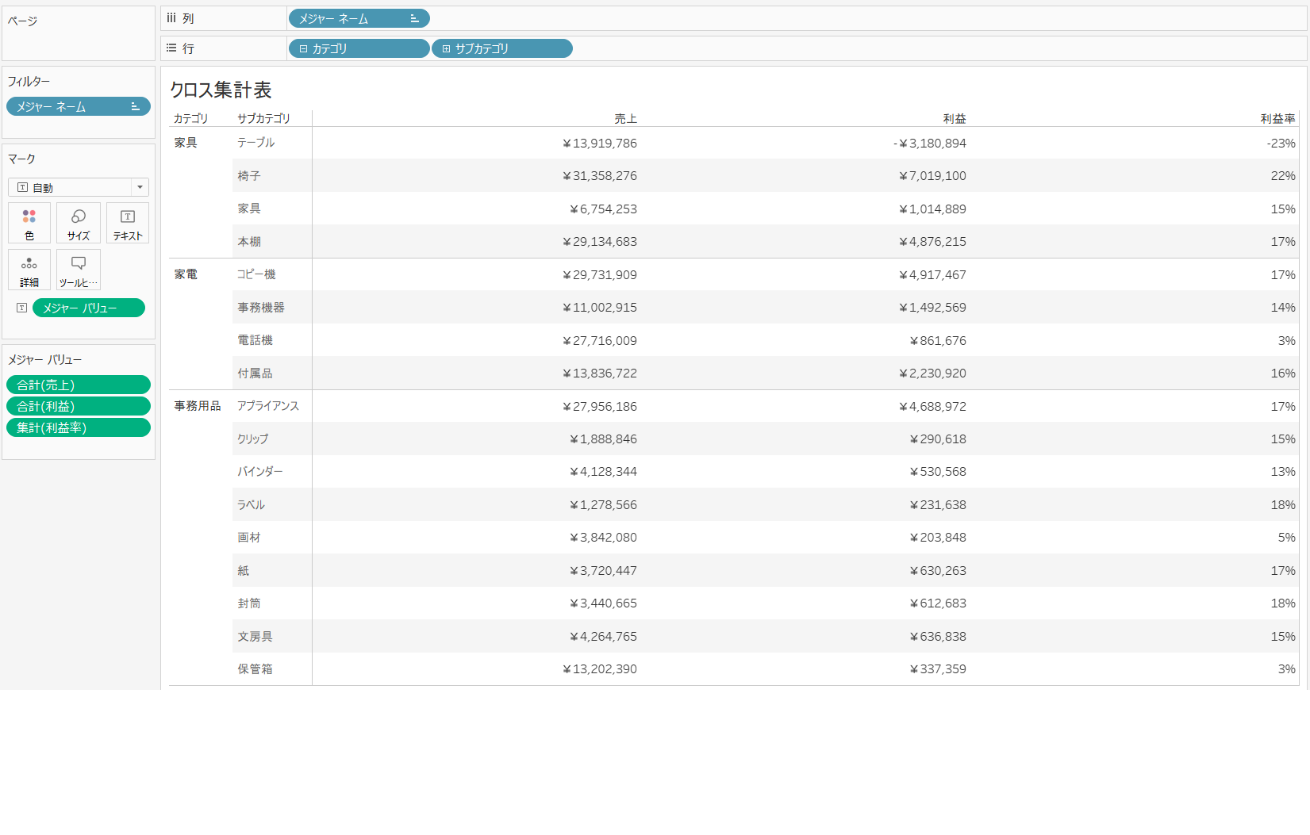Select the 事務用品 category row header
1310x835 pixels.
coord(198,406)
